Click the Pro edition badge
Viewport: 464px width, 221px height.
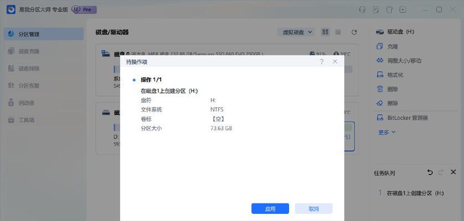(x=84, y=9)
